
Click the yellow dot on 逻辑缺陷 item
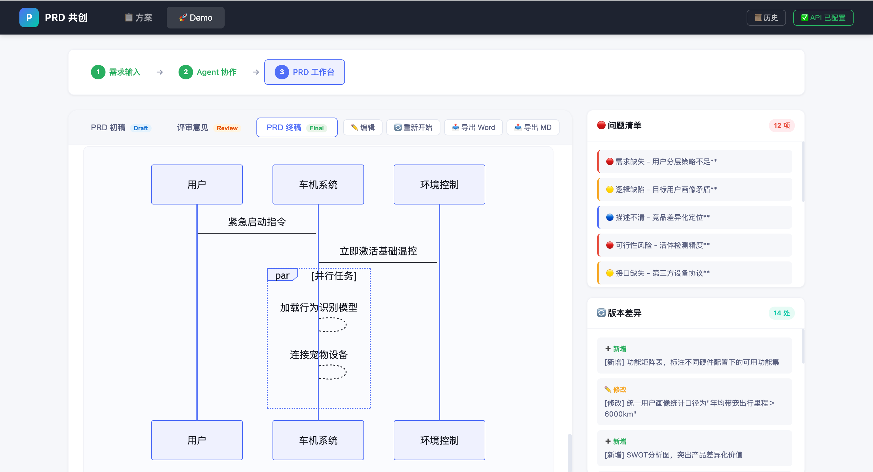610,189
